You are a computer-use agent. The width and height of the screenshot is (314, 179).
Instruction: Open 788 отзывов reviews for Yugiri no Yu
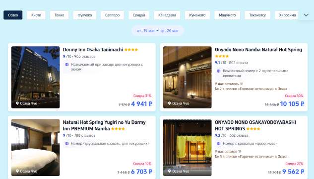tap(85, 135)
